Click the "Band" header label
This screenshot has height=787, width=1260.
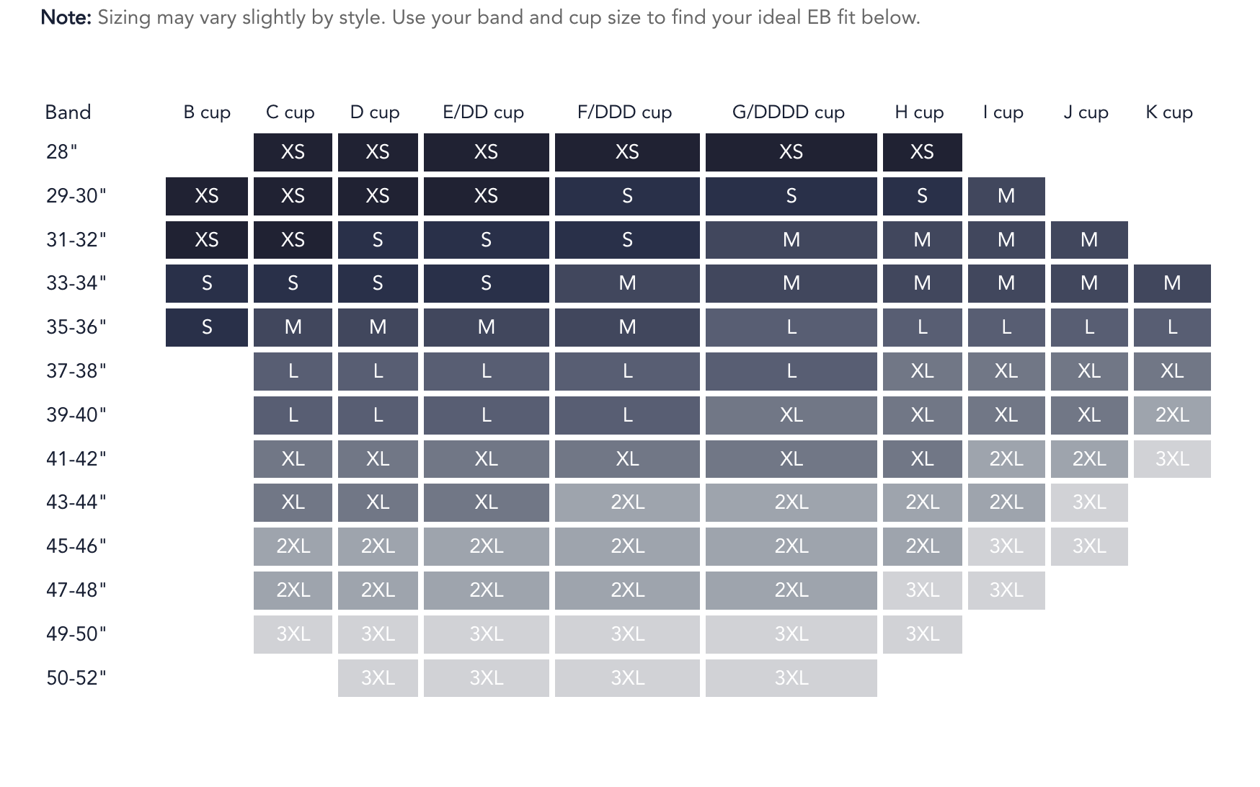68,112
